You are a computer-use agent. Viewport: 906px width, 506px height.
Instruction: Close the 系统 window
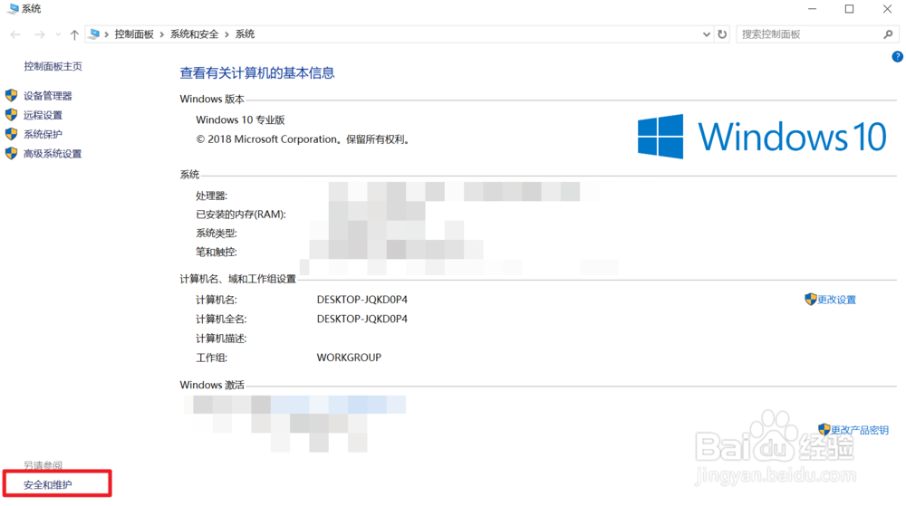[x=888, y=9]
